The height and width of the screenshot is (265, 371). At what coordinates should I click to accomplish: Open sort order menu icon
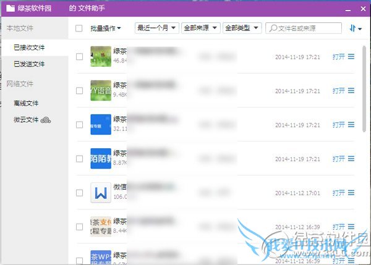(356, 28)
